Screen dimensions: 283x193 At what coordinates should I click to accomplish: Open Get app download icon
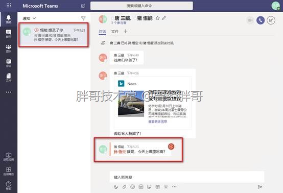pos(9,157)
